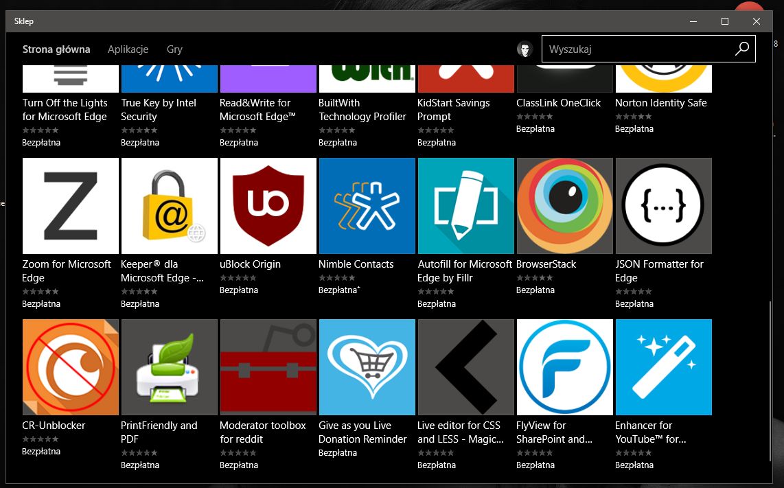784x488 pixels.
Task: Click the PrintFriendly and PDF title
Action: tap(159, 432)
